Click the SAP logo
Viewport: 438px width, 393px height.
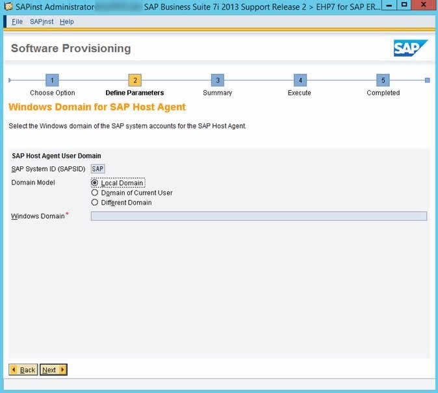point(410,48)
